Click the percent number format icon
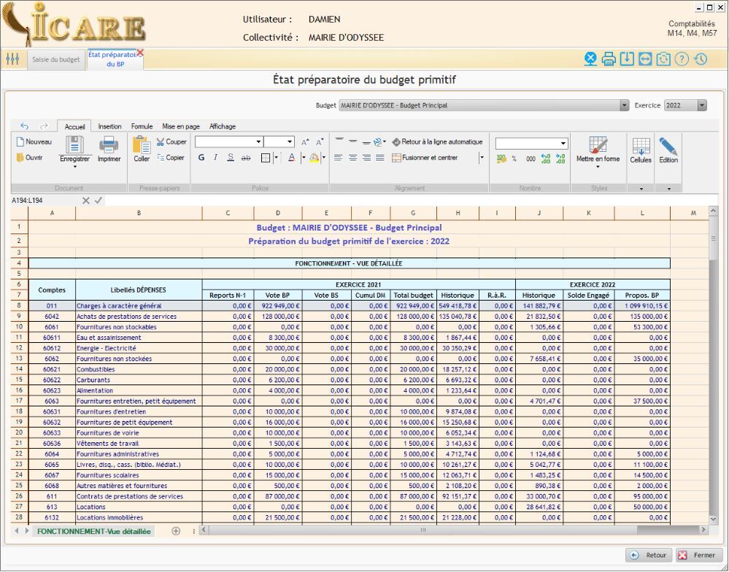729x572 pixels. [x=514, y=158]
